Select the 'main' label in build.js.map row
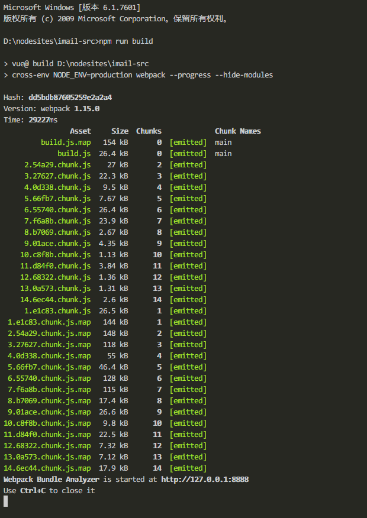The height and width of the screenshot is (518, 367). coord(223,143)
